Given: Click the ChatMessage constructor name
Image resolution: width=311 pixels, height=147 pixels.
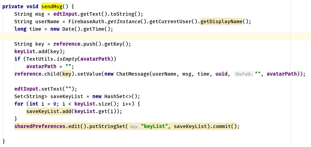Looking at the screenshot, I should 133,74.
